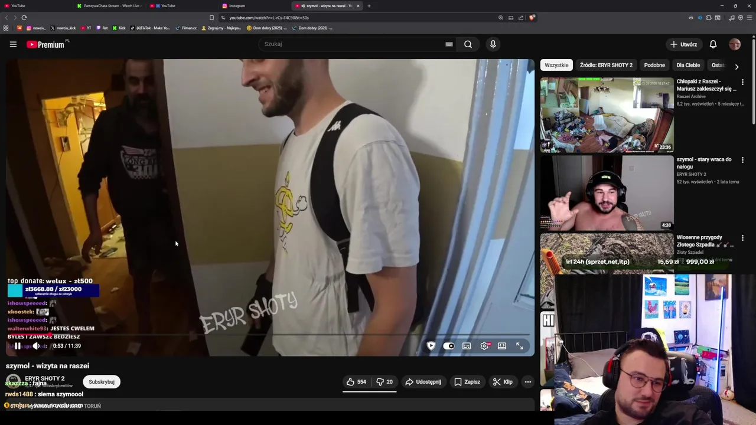Seek on the video progress bar
This screenshot has width=756, height=425.
tap(270, 335)
